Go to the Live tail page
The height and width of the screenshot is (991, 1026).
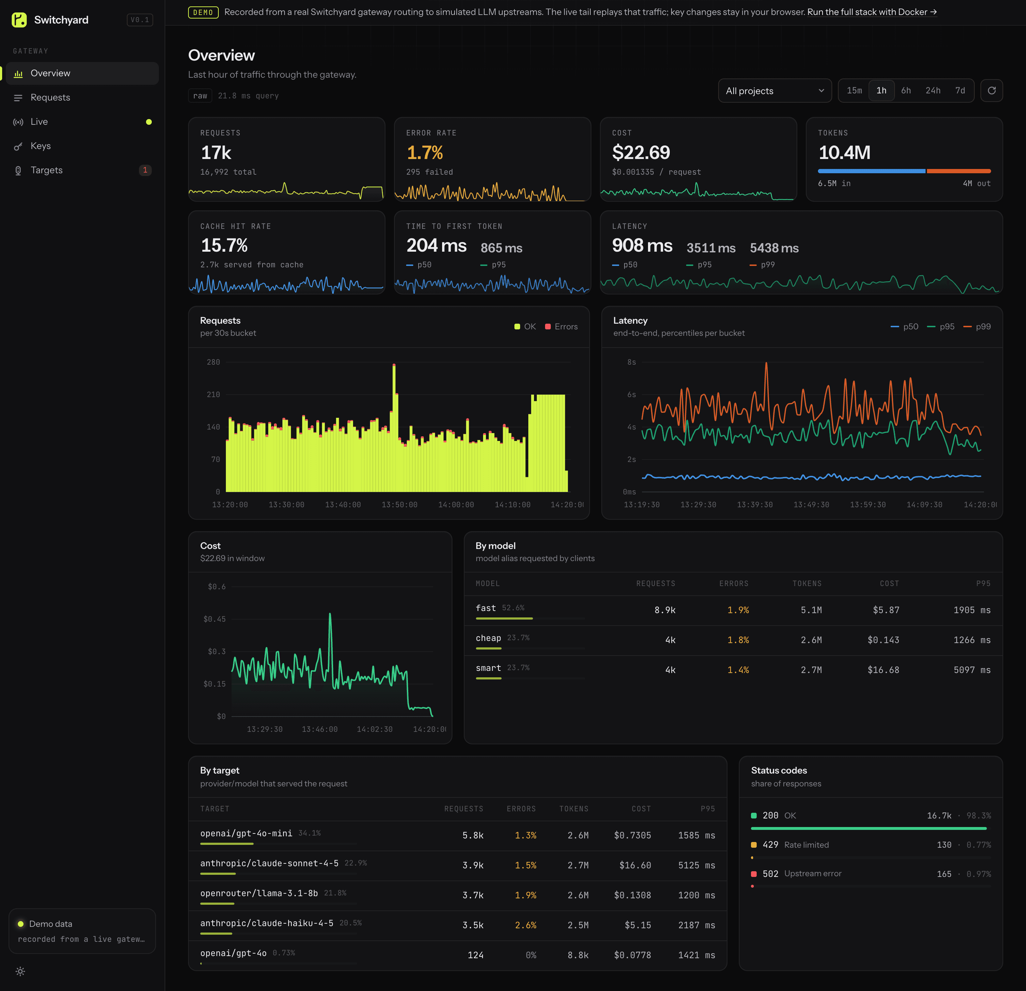pyautogui.click(x=82, y=122)
